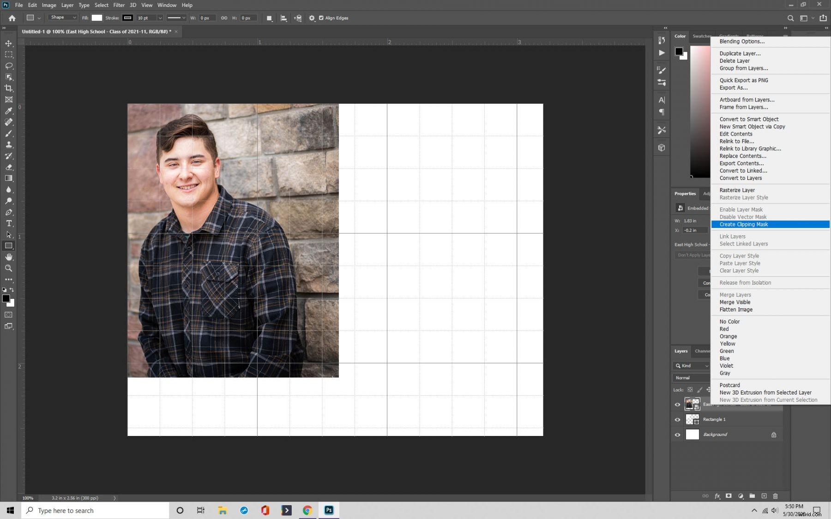Open the Stroke width dropdown in options bar

(160, 18)
